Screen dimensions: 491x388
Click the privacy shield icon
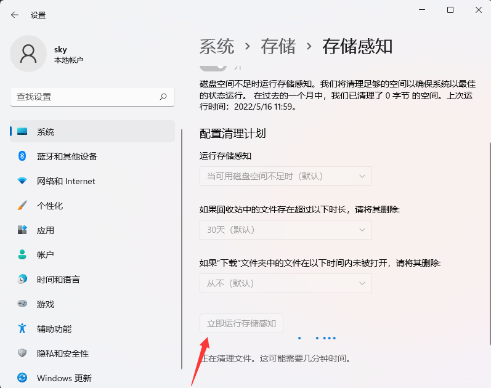tap(22, 354)
